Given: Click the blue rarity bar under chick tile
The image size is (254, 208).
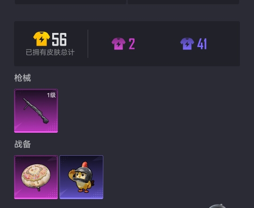Looking at the screenshot, I should pyautogui.click(x=81, y=198).
